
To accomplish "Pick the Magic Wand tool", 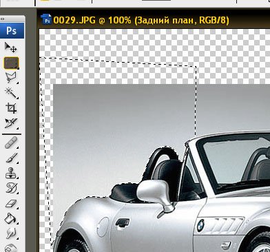I will [x=11, y=93].
